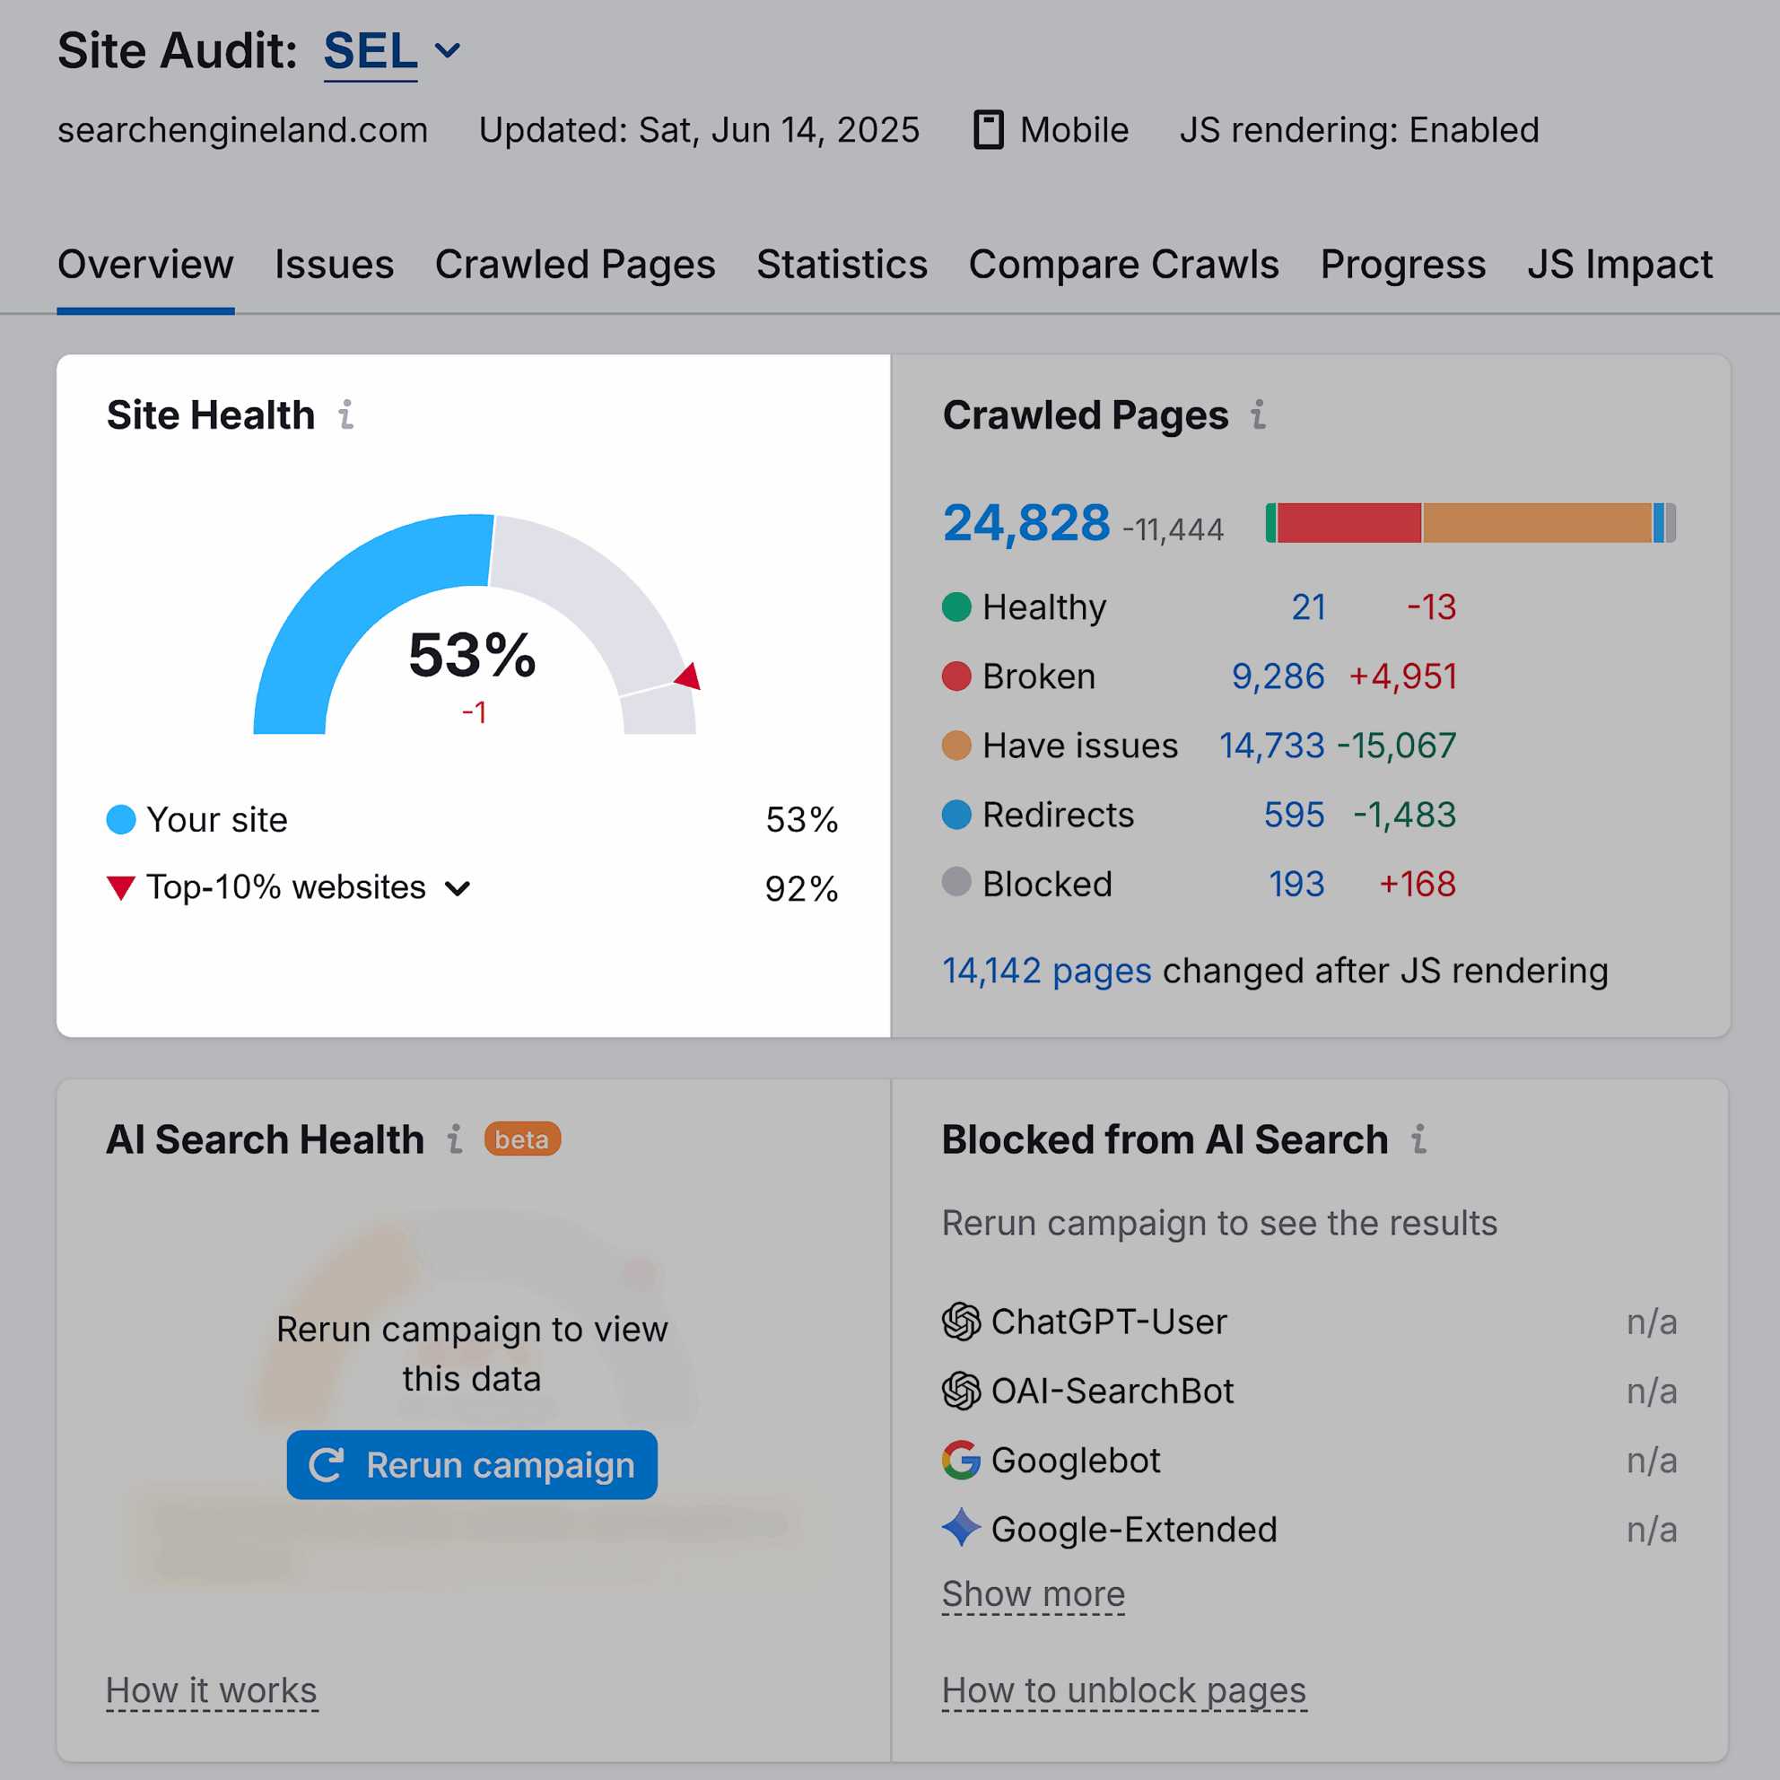Viewport: 1780px width, 1780px height.
Task: Click the Blocked from AI Search info icon
Action: tap(1418, 1139)
